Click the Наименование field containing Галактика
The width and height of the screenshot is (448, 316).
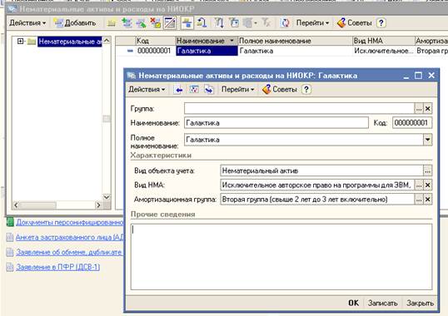(x=276, y=123)
